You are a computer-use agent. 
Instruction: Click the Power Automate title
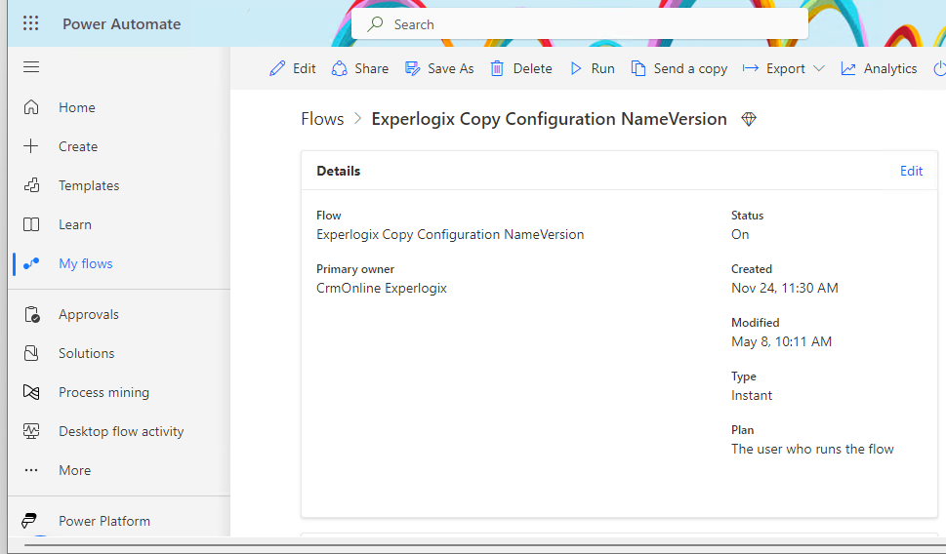(x=121, y=23)
